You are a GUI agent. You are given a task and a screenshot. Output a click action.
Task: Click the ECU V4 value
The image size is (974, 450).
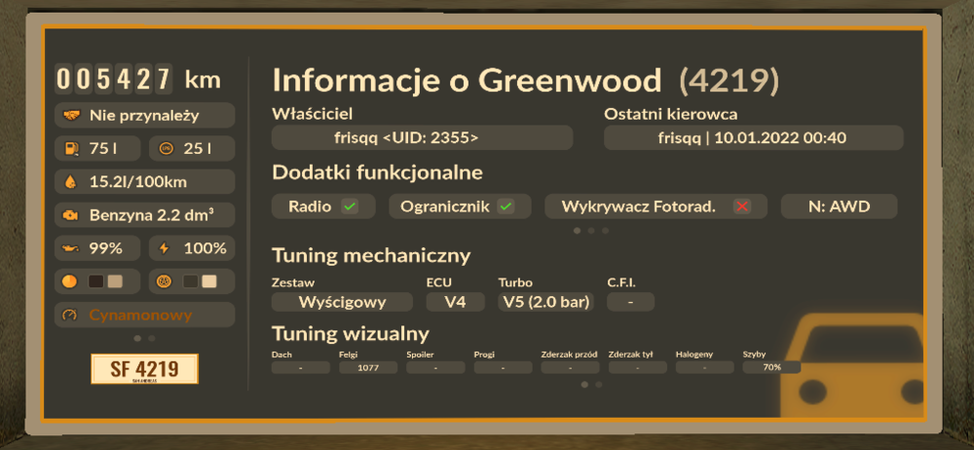pyautogui.click(x=455, y=302)
